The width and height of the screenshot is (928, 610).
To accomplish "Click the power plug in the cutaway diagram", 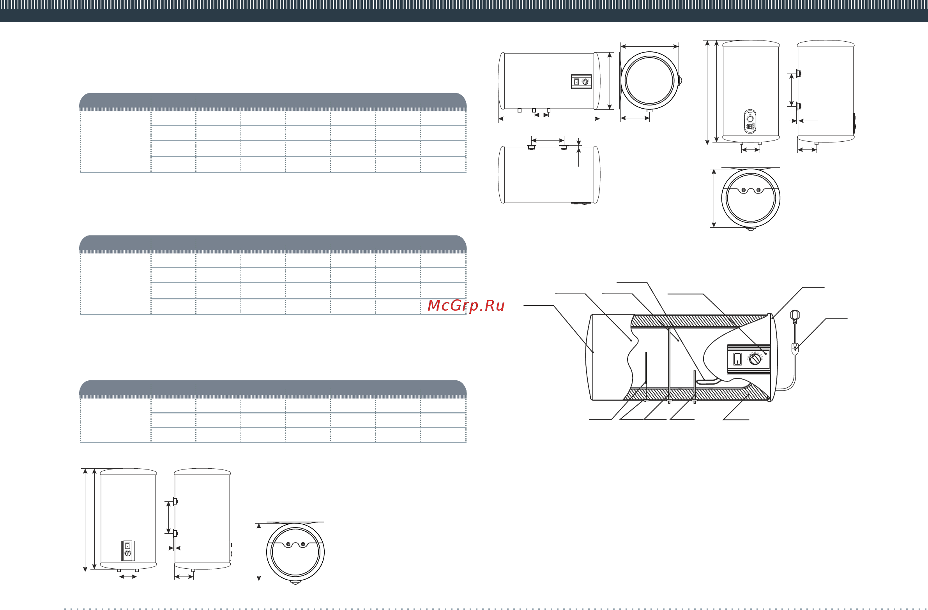I will (x=795, y=317).
